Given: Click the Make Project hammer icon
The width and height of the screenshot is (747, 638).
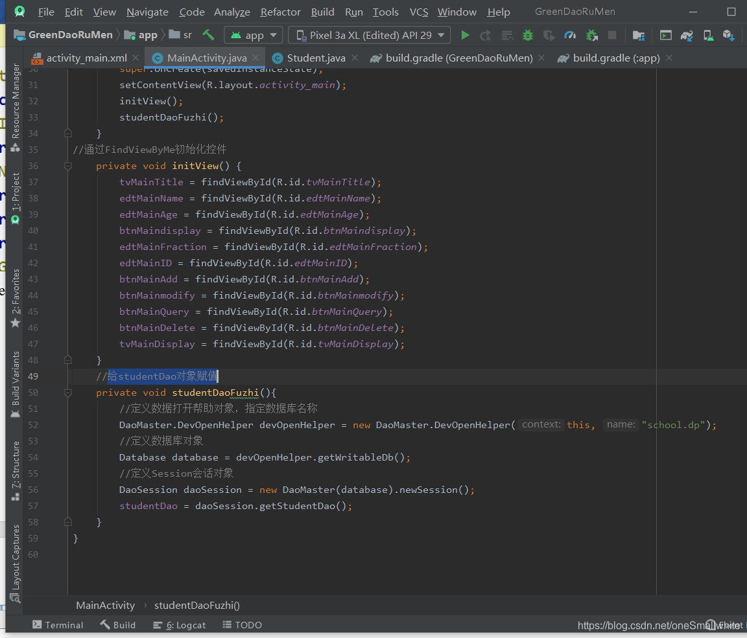Looking at the screenshot, I should pyautogui.click(x=208, y=35).
